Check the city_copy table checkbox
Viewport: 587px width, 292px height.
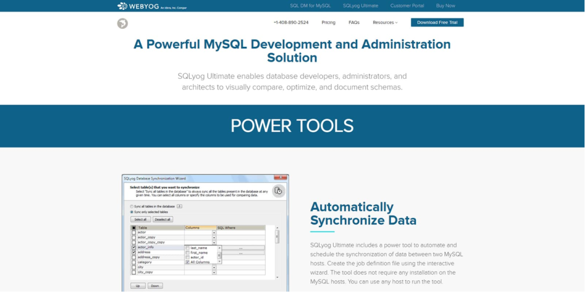pos(134,272)
